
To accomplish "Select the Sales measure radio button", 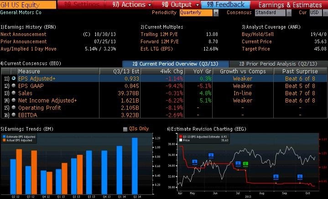I will [14, 93].
